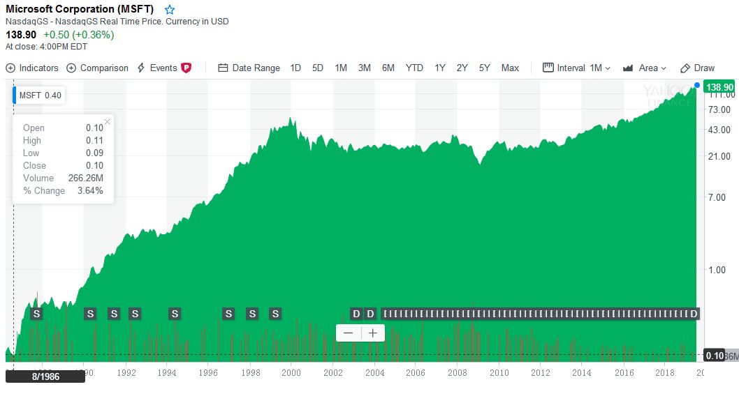Expand the Area chart type dropdown
Image resolution: width=739 pixels, height=396 pixels.
point(644,68)
